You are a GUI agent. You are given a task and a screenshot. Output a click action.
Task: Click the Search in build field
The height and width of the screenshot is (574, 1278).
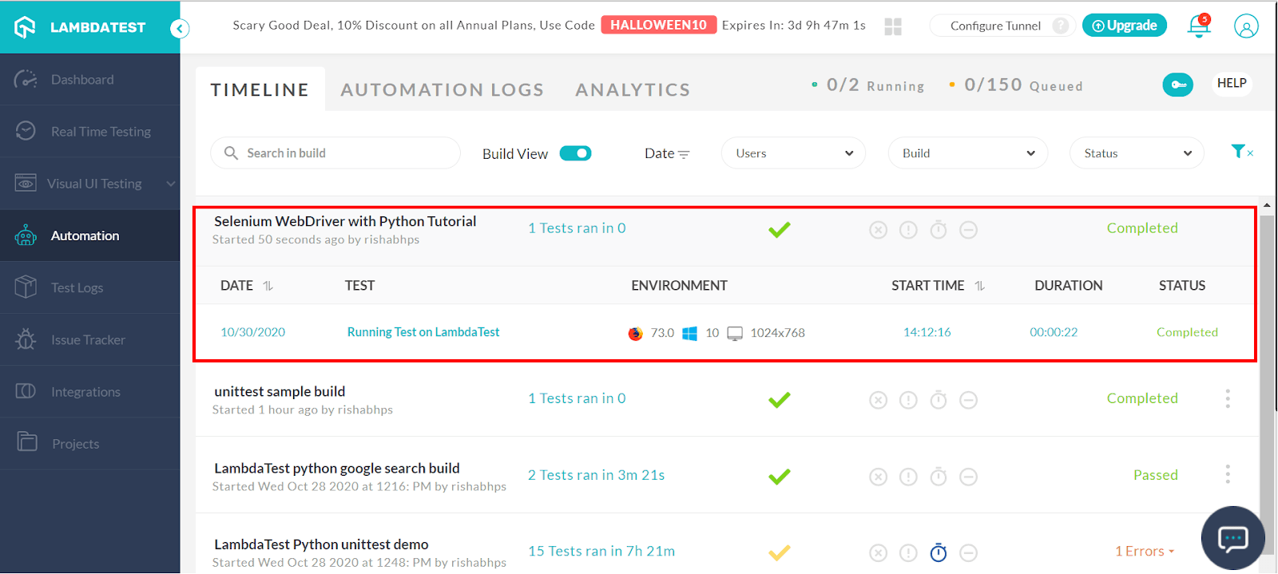335,153
